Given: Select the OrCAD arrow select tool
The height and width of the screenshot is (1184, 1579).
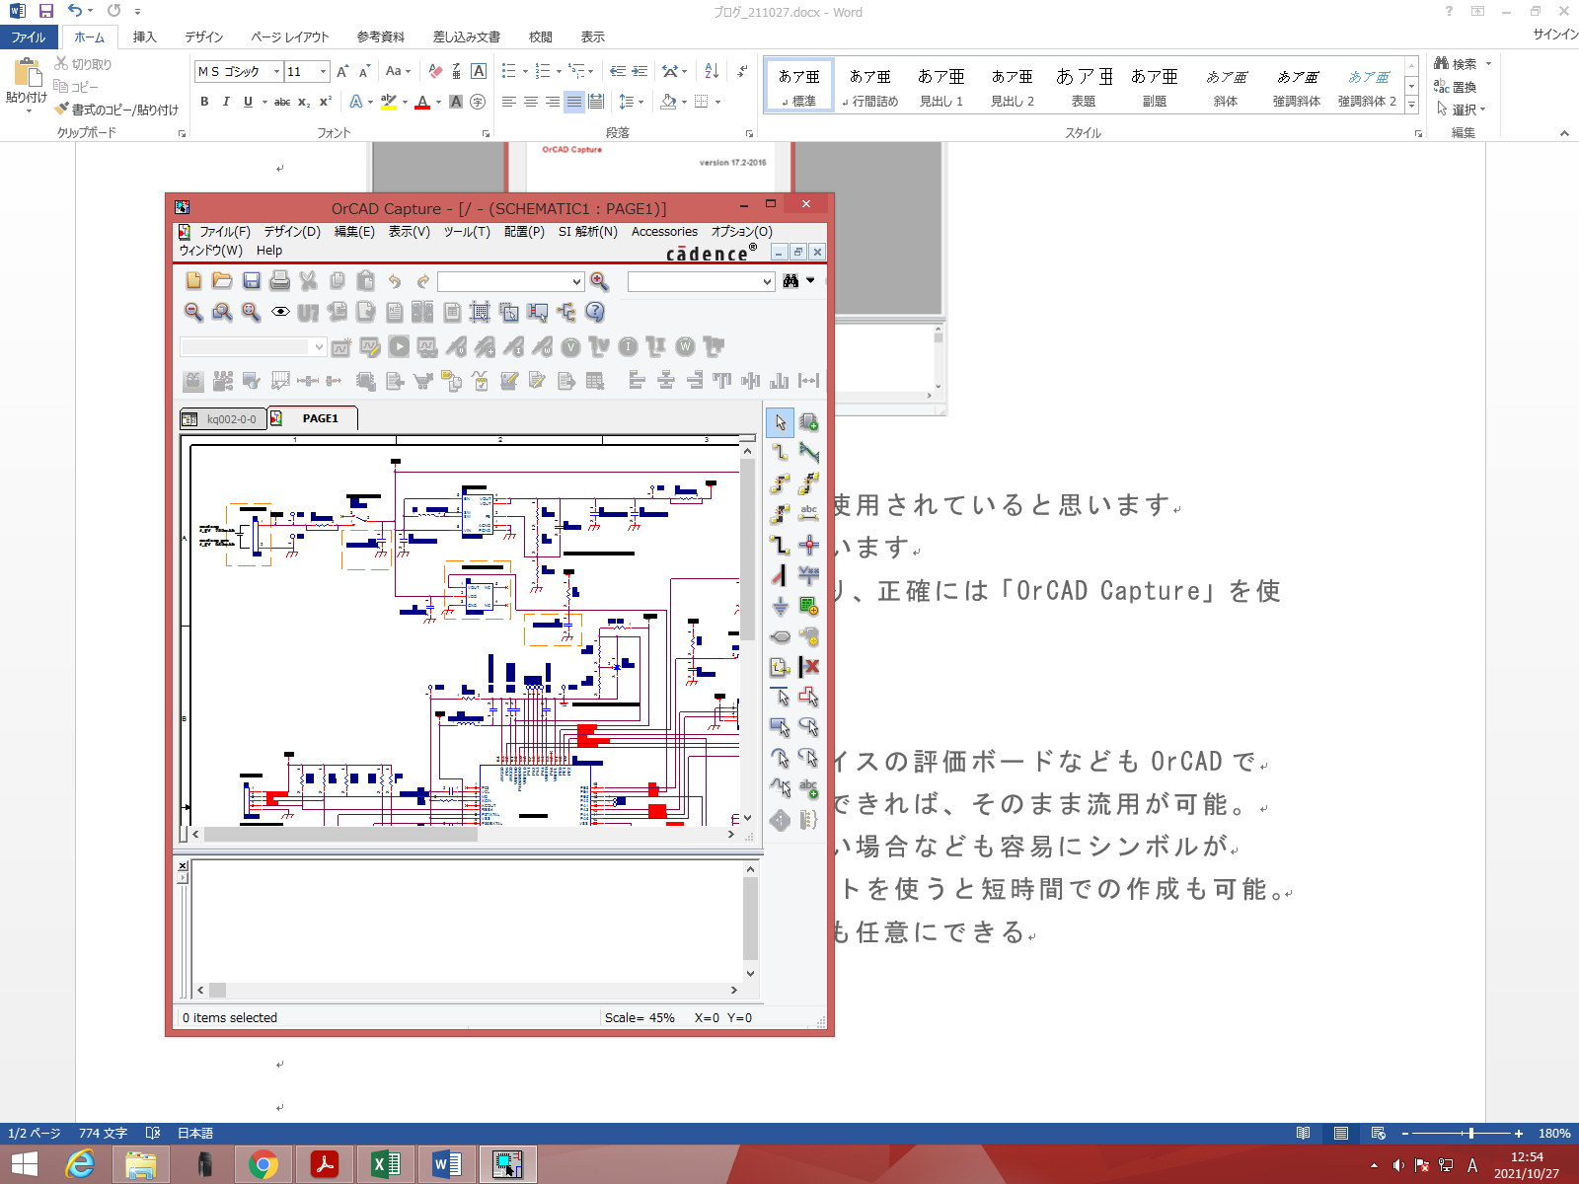Looking at the screenshot, I should (780, 422).
